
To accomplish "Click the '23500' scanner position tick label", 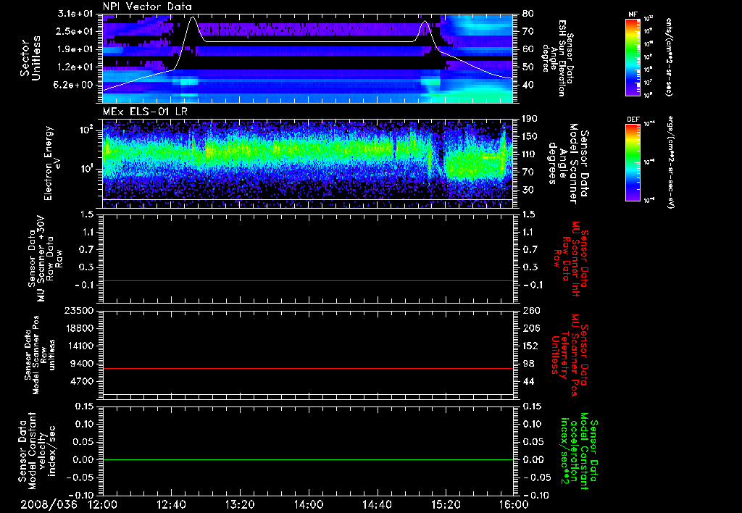I will coord(80,311).
